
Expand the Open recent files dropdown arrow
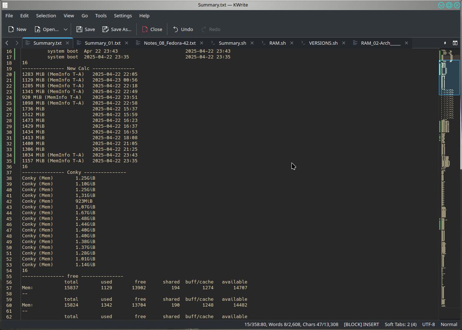coord(66,29)
